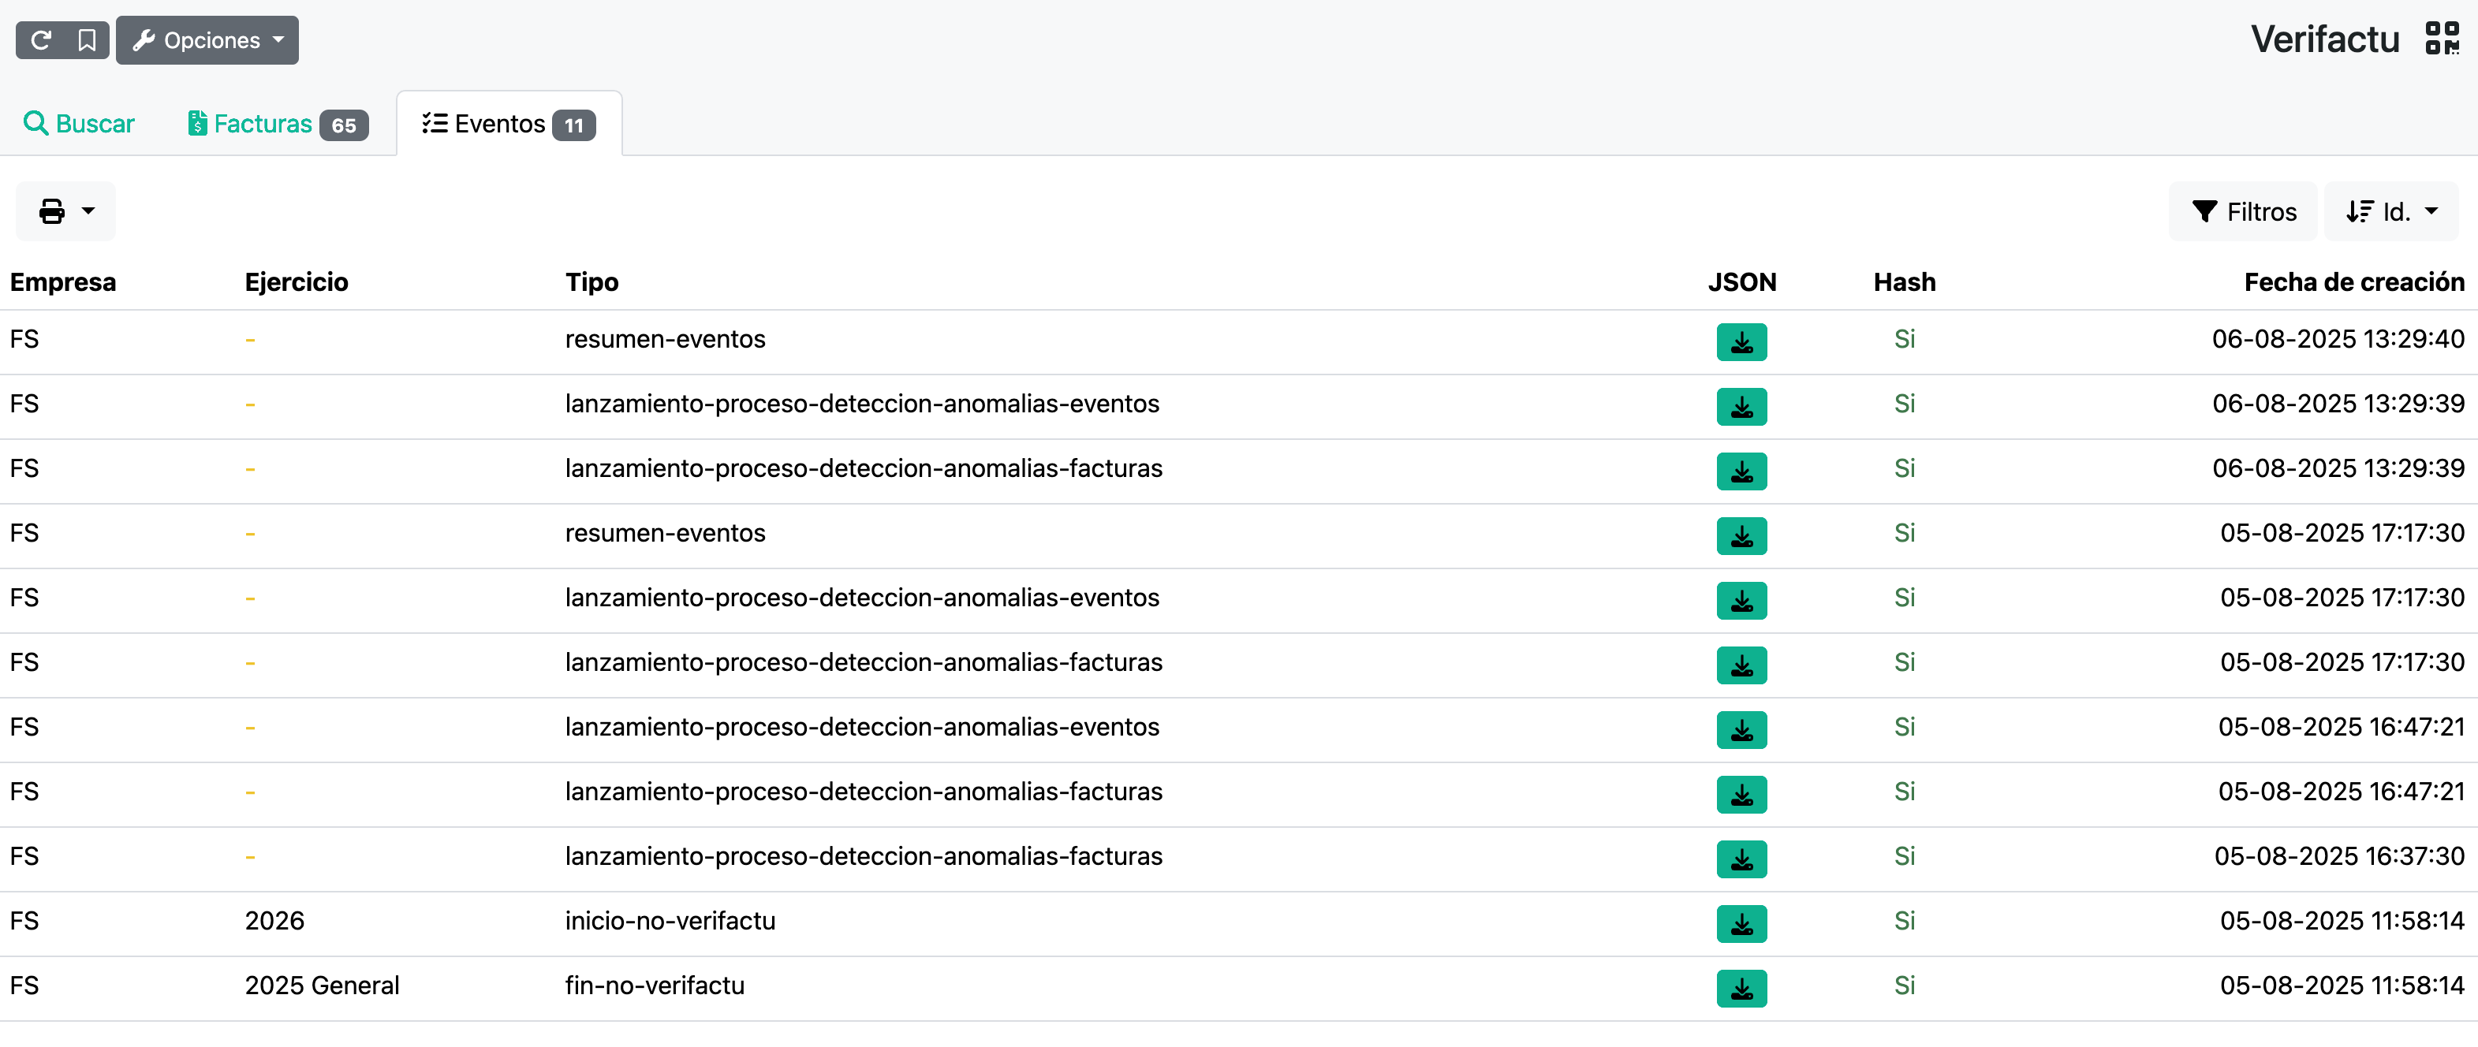
Task: Click the 2026 ejercicio cell
Action: pyautogui.click(x=274, y=920)
